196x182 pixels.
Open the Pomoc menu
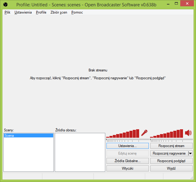click(x=77, y=12)
